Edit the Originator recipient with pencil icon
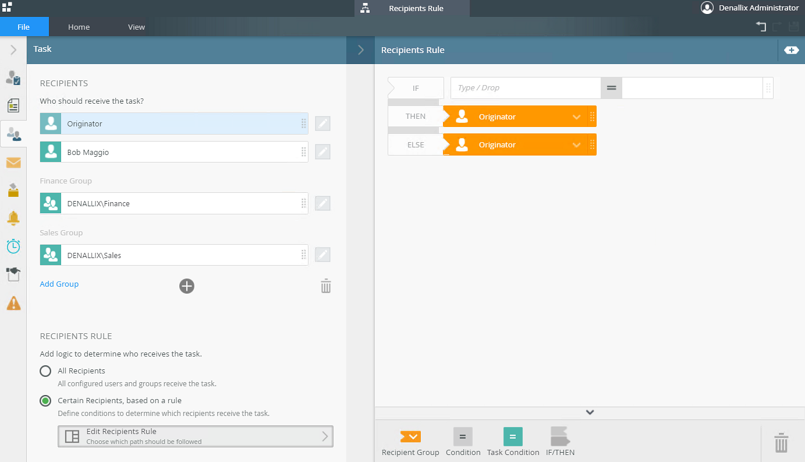805x462 pixels. point(322,124)
